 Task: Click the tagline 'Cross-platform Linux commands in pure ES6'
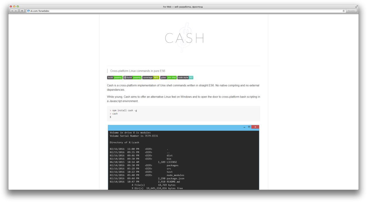138,71
